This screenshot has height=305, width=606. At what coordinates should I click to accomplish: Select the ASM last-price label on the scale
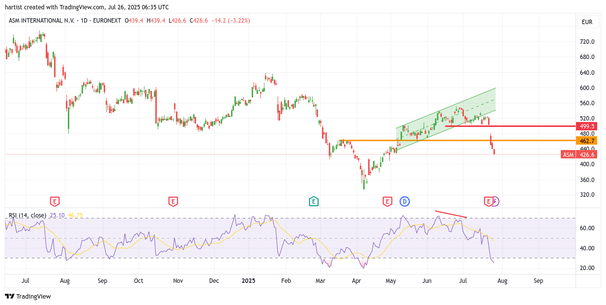pyautogui.click(x=579, y=154)
